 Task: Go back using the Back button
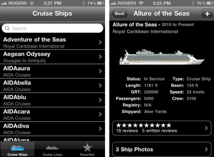pos(119,14)
